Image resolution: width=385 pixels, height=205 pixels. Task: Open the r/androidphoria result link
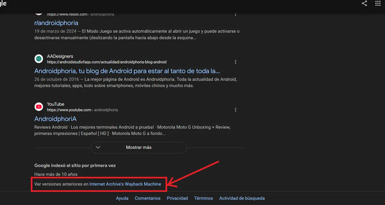point(56,23)
